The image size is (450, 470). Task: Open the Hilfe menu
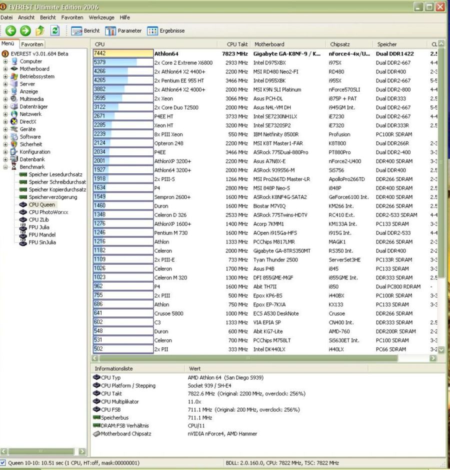pyautogui.click(x=124, y=17)
